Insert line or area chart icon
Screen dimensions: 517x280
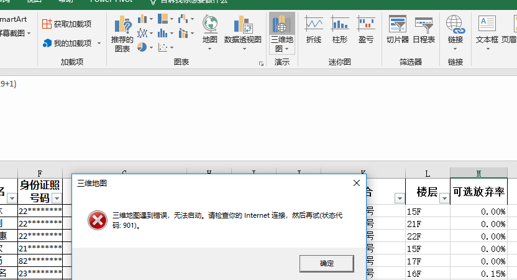(x=142, y=33)
